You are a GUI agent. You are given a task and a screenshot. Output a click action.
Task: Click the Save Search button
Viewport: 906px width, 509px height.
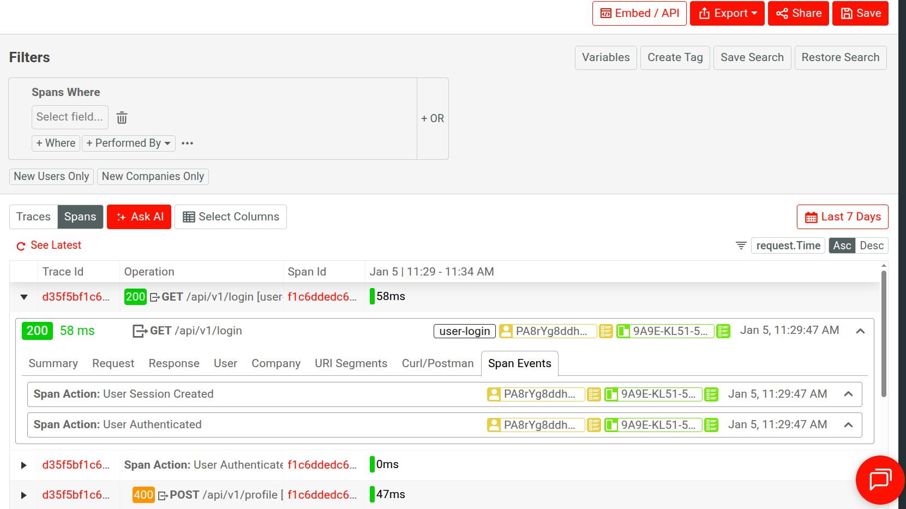[x=752, y=57]
